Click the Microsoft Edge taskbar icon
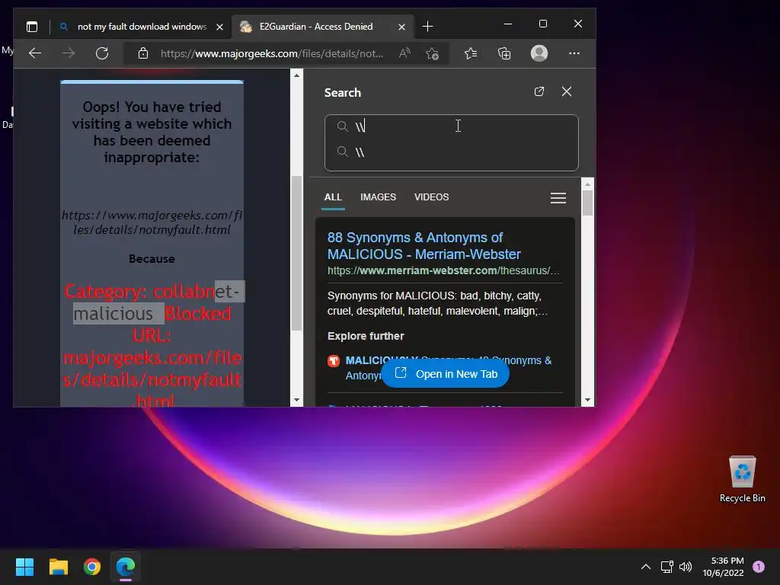This screenshot has height=585, width=780. [x=126, y=567]
